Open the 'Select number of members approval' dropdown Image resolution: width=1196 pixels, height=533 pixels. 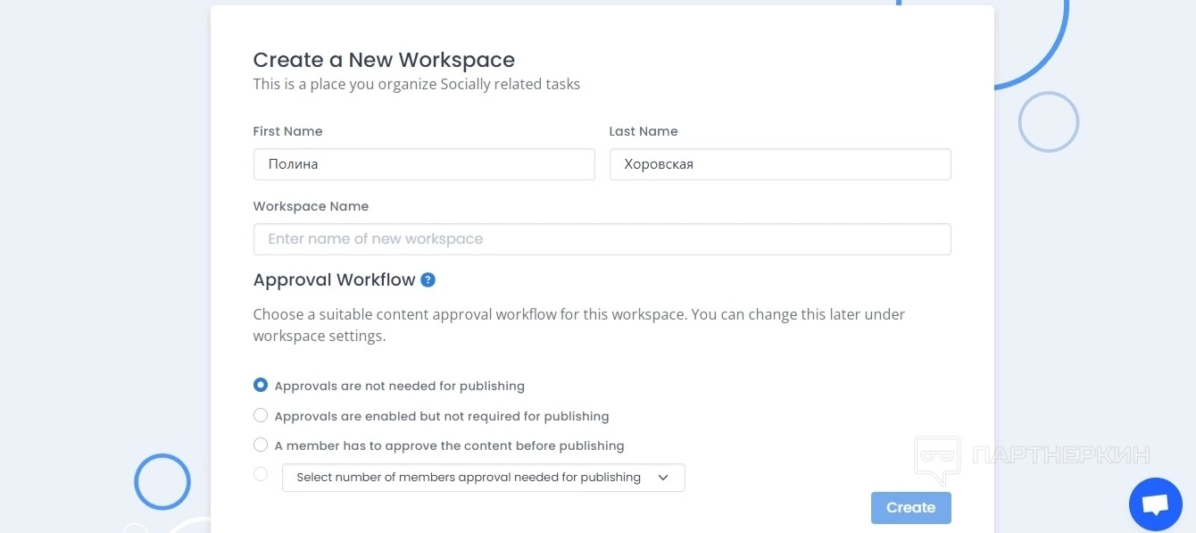click(469, 478)
